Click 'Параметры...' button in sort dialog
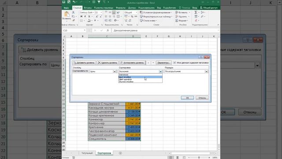 163,63
